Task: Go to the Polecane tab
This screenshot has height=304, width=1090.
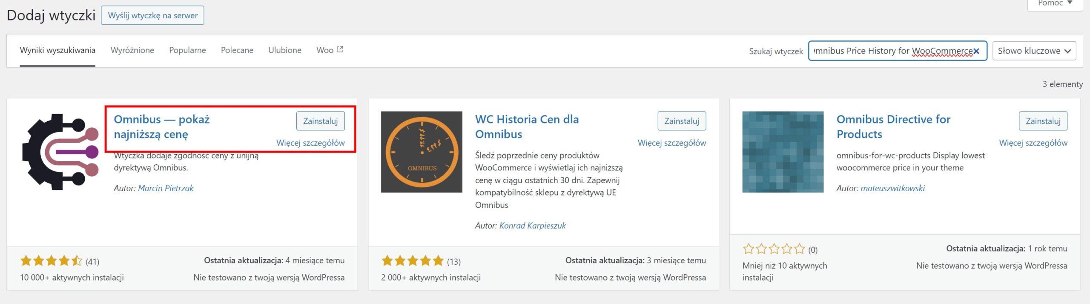Action: coord(237,50)
